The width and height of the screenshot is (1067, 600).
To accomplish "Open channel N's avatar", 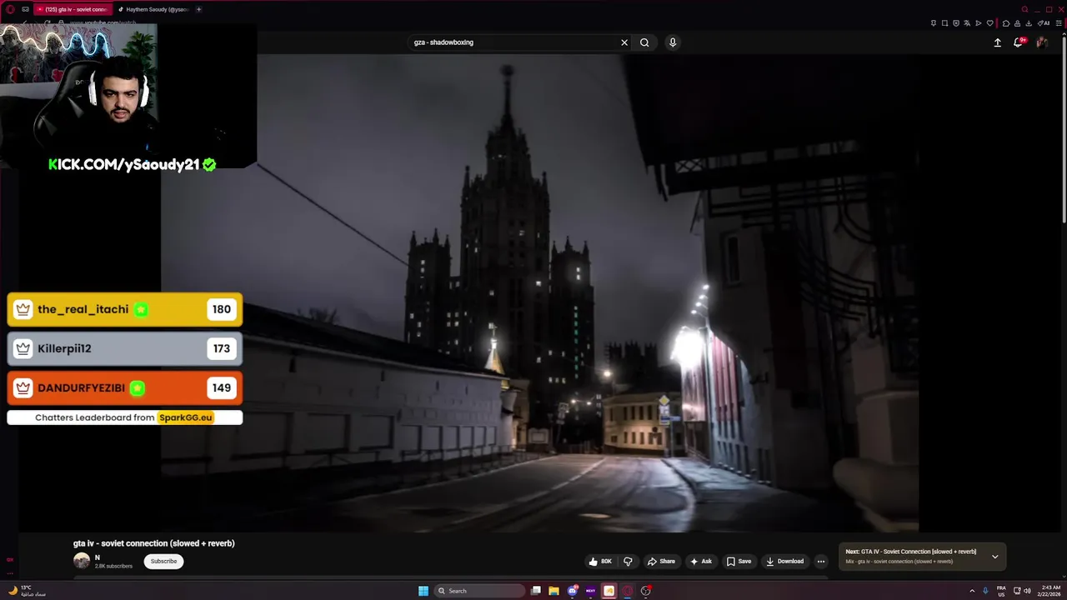I will [82, 561].
